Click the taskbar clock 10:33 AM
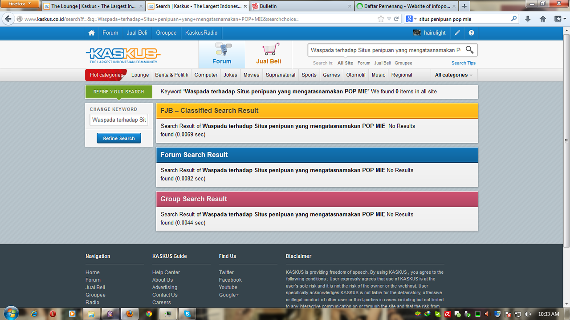 [548, 314]
